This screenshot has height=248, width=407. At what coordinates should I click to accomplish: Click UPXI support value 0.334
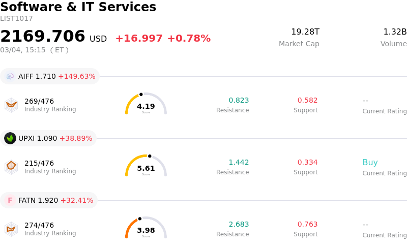click(x=307, y=163)
